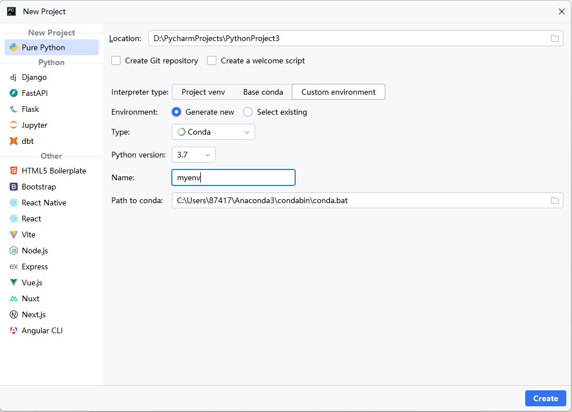The width and height of the screenshot is (572, 412).
Task: Open the Python version 3.7 dropdown
Action: coord(194,155)
